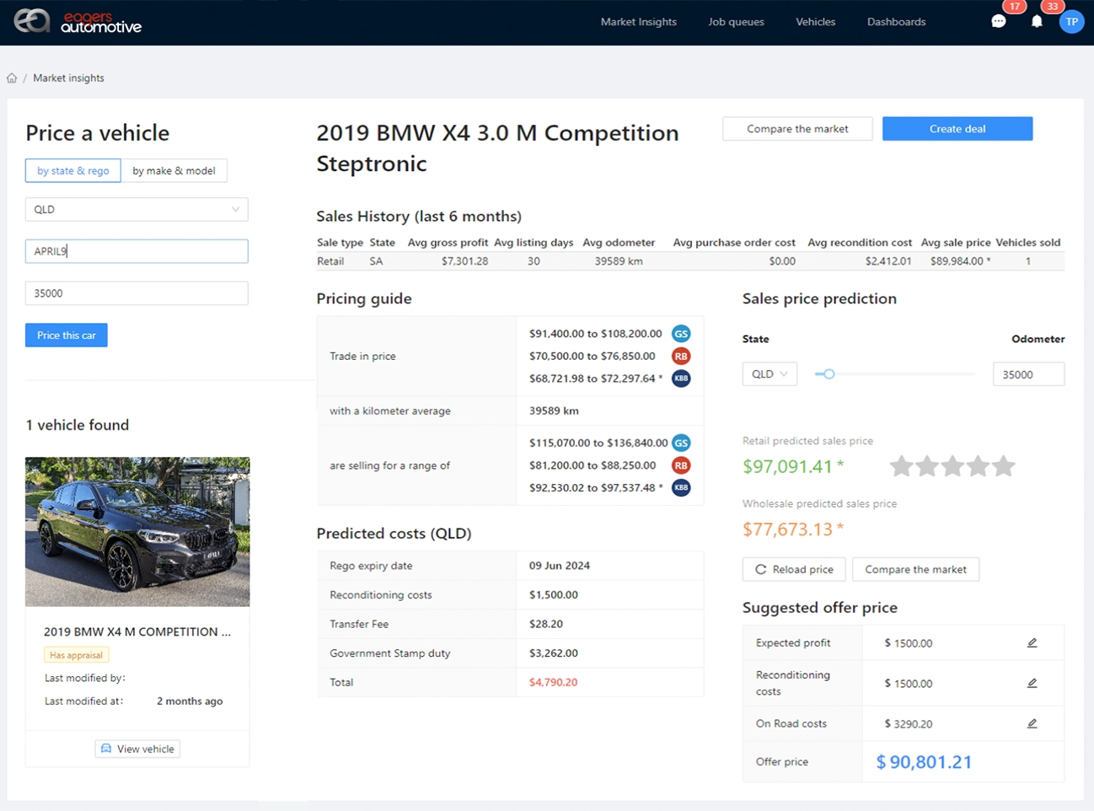Focus the APRIL9 rego input field

137,251
